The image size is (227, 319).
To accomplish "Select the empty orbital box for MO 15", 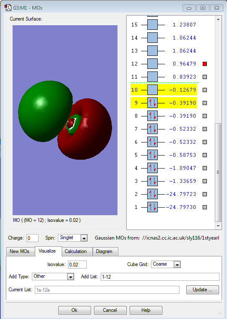I will pyautogui.click(x=152, y=25).
